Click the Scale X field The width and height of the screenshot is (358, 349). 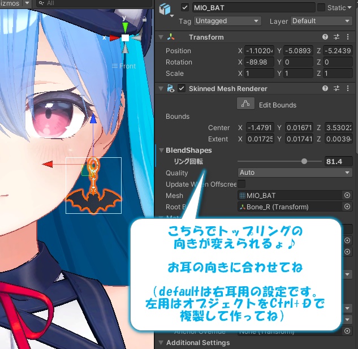click(259, 74)
